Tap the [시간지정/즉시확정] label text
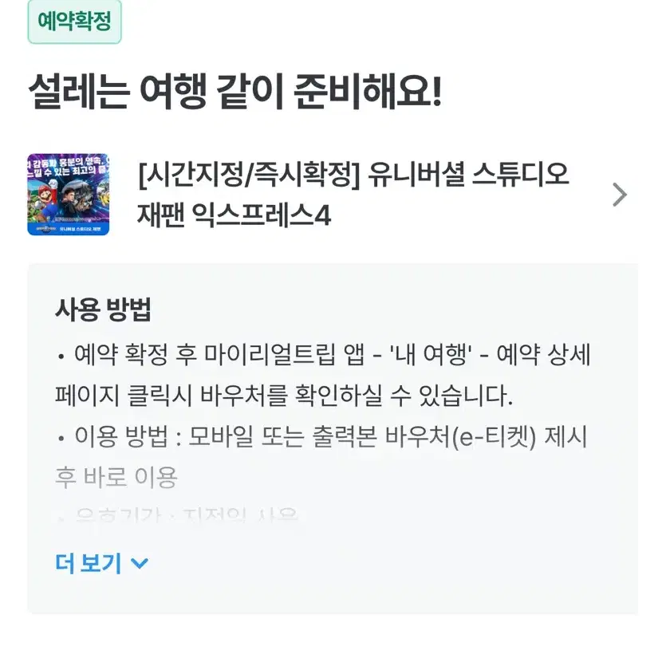 tap(250, 175)
